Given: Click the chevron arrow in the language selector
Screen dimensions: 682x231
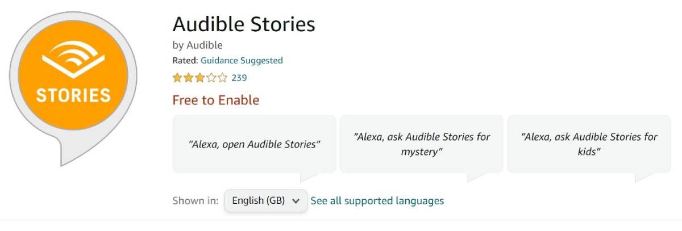Looking at the screenshot, I should click(296, 201).
